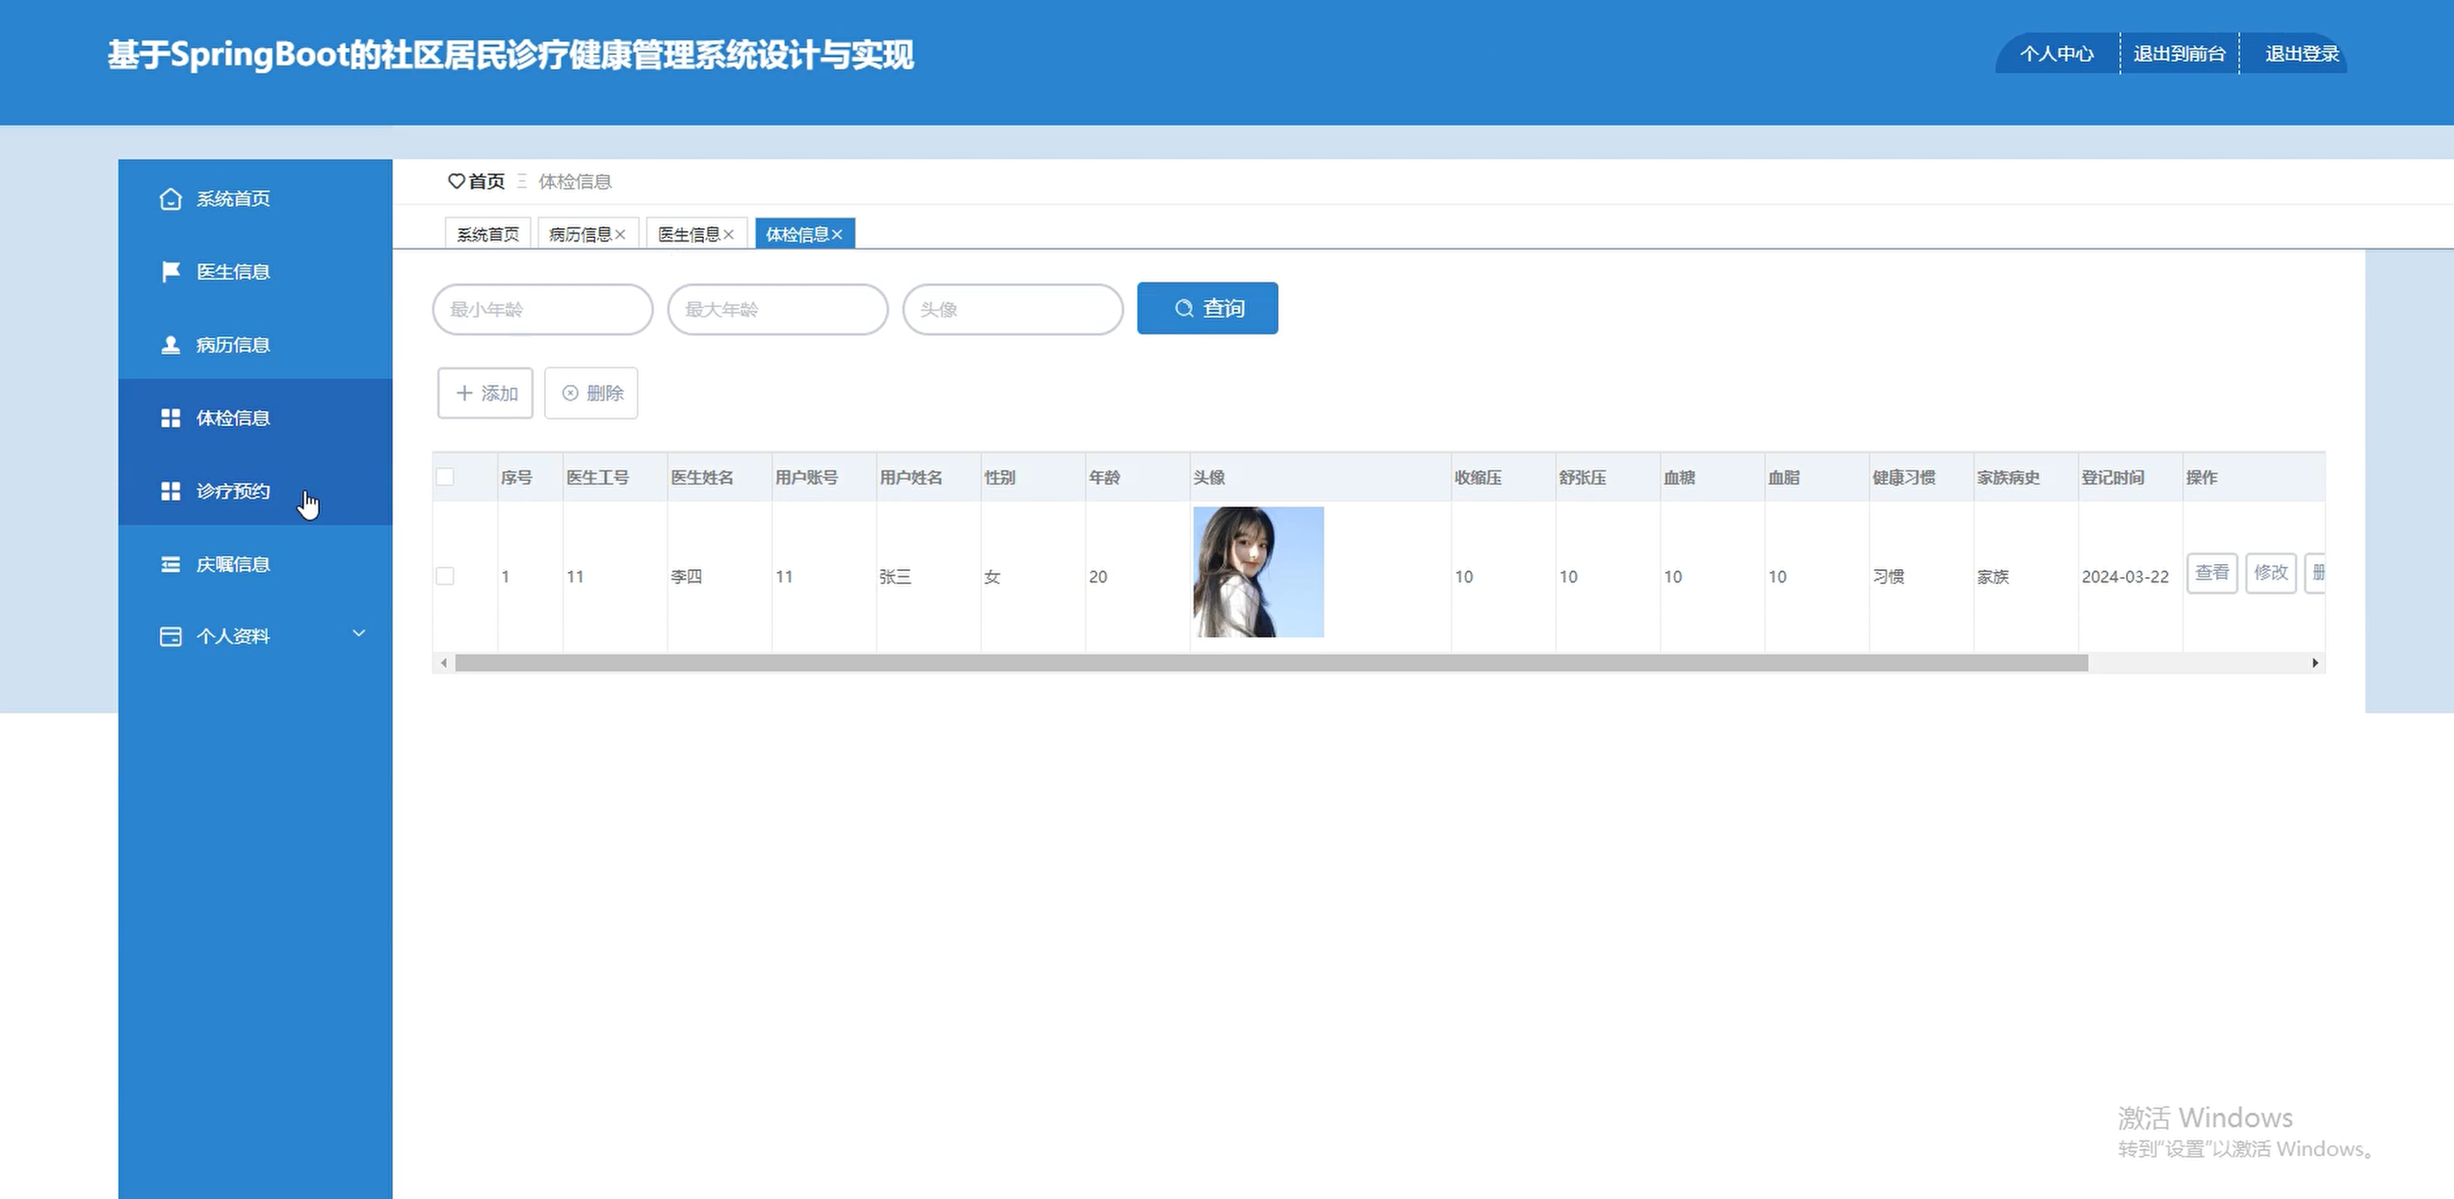Screen dimensions: 2454x1199
Task: Check the checkbox for row 1 (李四)
Action: tap(445, 576)
